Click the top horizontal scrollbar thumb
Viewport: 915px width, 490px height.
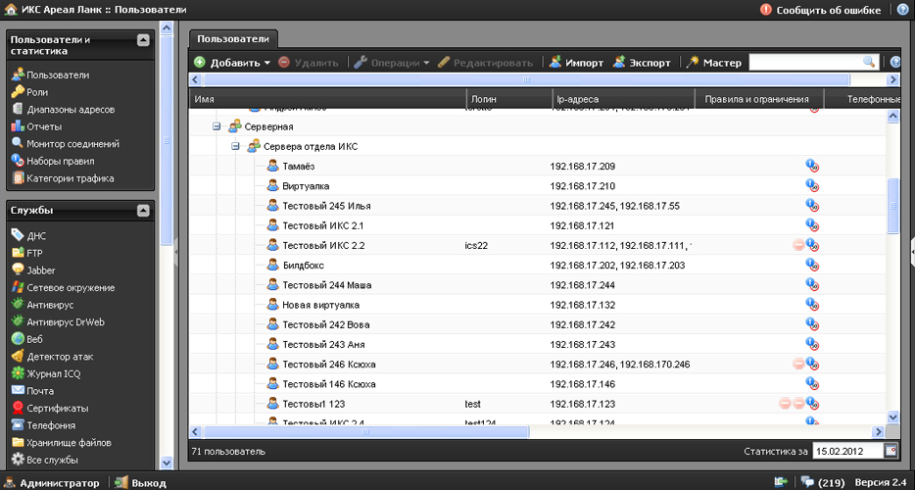click(526, 79)
